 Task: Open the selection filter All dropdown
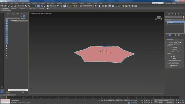(21, 6)
